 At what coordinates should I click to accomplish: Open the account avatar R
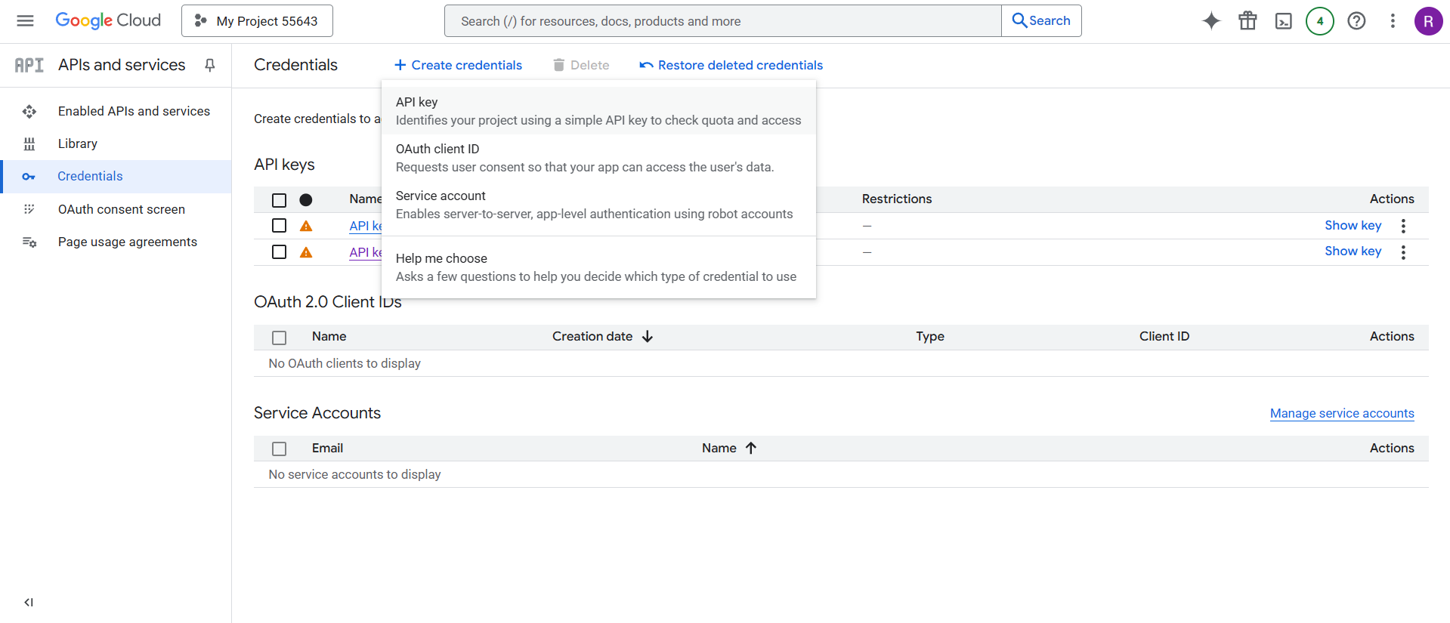coord(1428,21)
